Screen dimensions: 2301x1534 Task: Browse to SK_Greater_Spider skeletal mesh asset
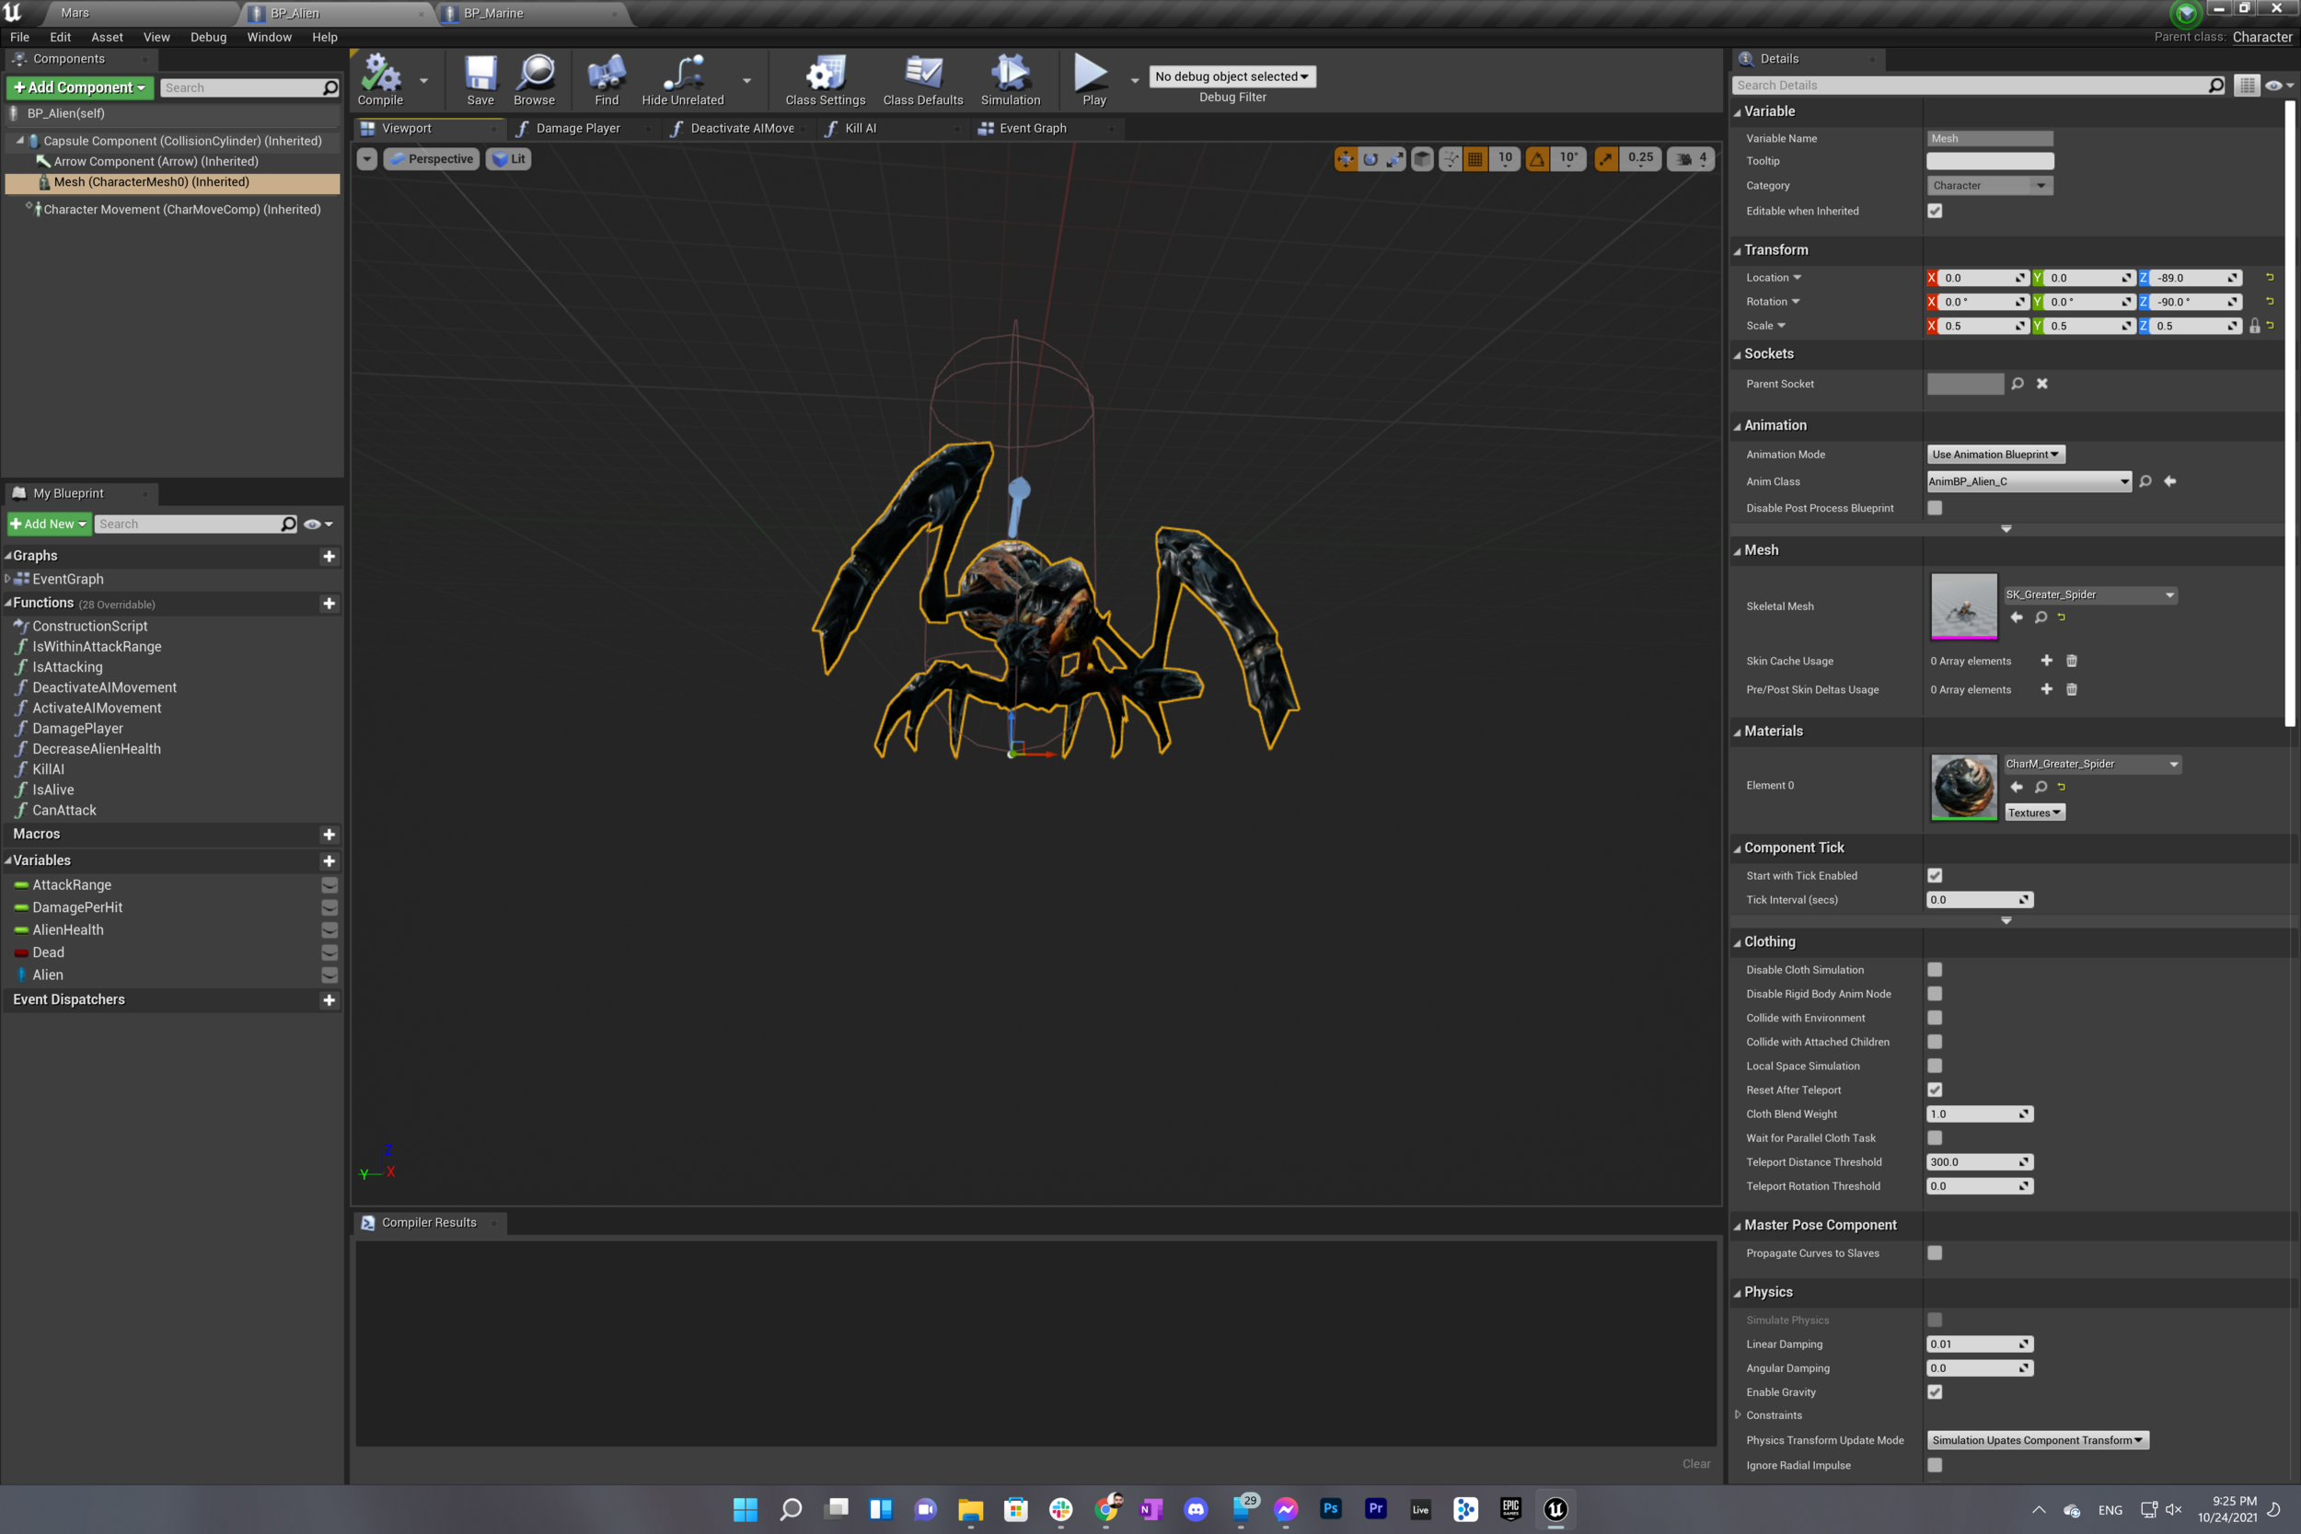(x=2041, y=617)
